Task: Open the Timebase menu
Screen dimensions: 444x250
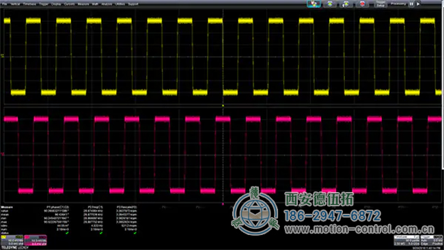Action: 29,4
